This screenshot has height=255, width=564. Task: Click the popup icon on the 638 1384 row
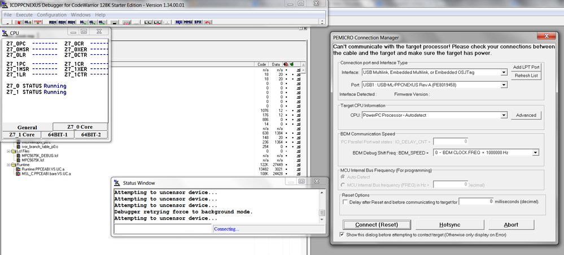pyautogui.click(x=299, y=133)
